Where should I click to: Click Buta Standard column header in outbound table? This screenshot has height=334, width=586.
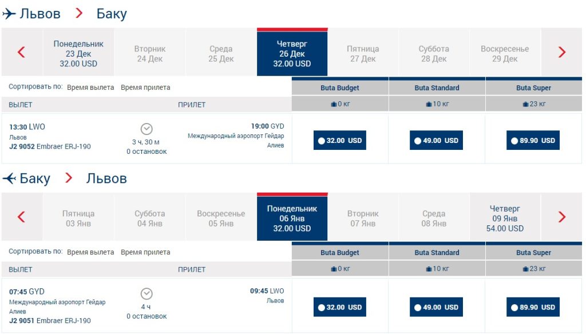click(x=437, y=88)
